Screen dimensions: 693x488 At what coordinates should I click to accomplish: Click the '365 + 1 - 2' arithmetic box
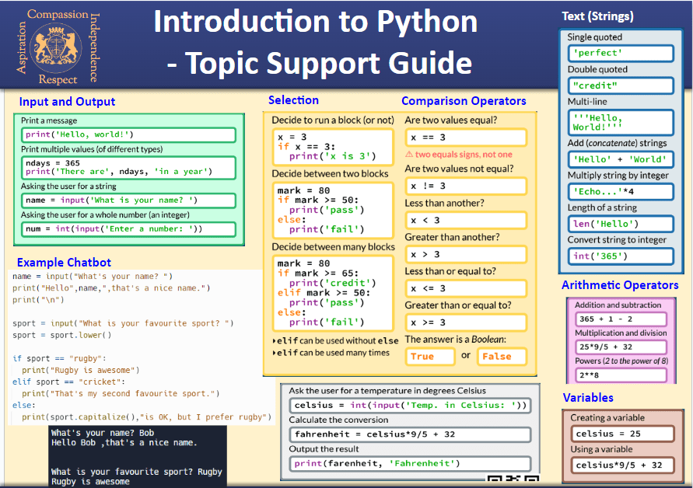point(621,319)
